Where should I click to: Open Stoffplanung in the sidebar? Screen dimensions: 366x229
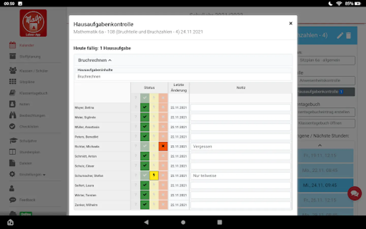(x=25, y=56)
